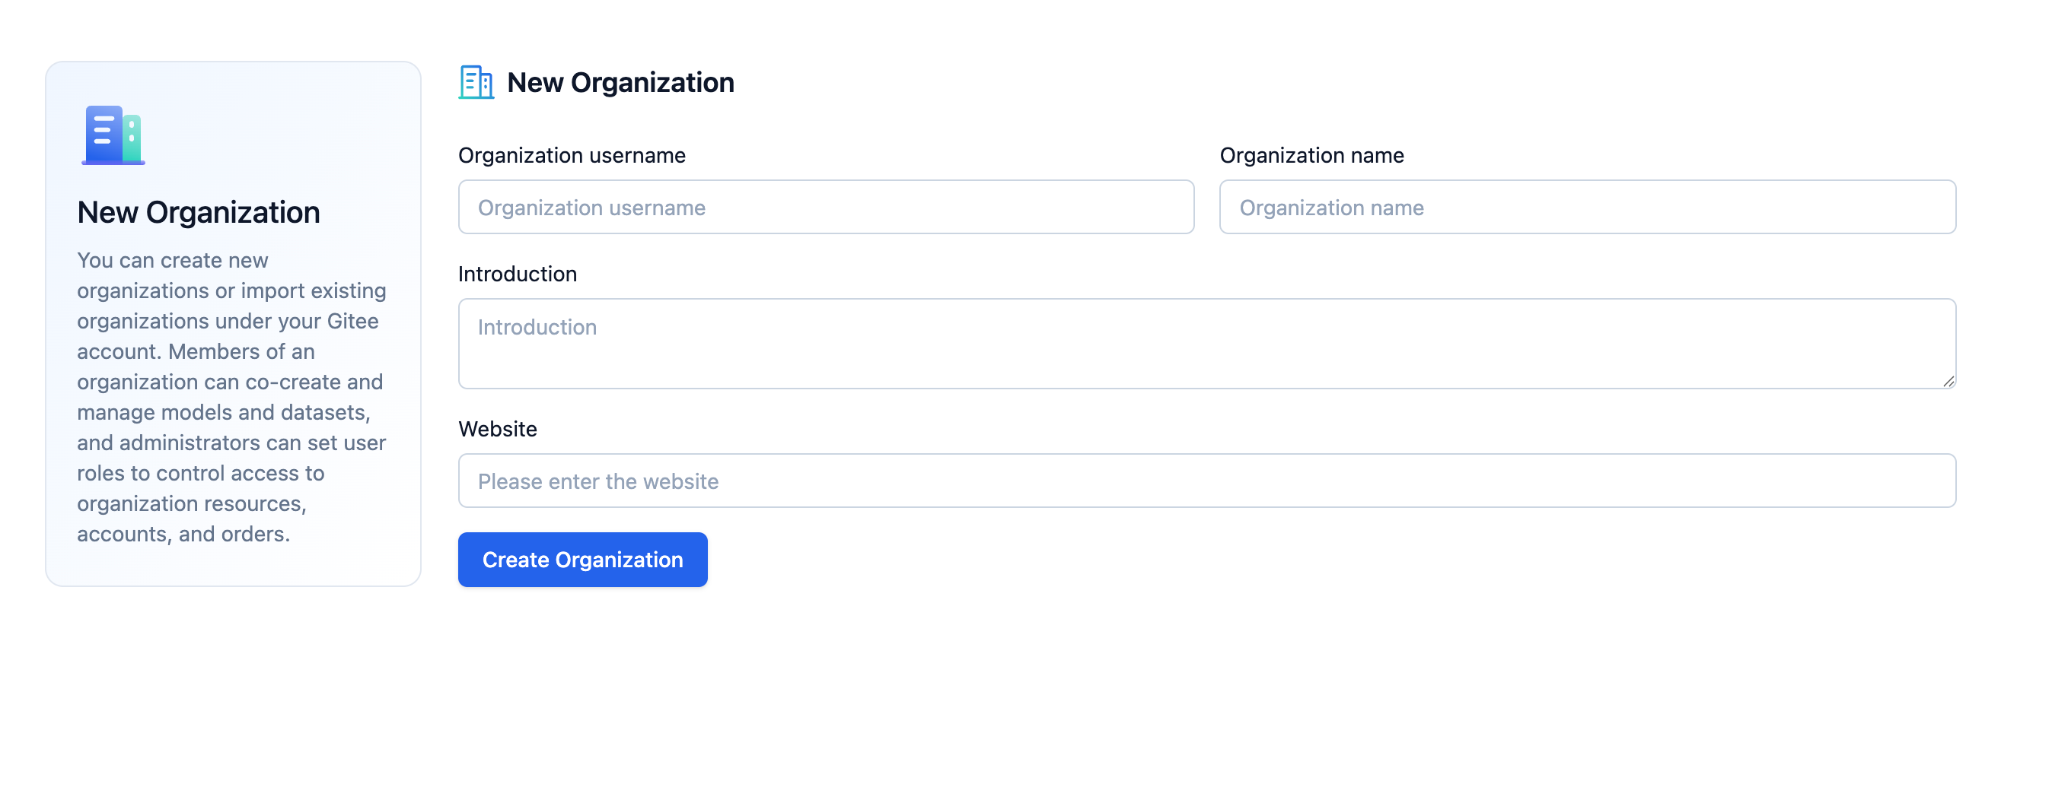Screen dimensions: 2052x806
Task: Click the New Organization title in the info card
Action: click(x=199, y=212)
